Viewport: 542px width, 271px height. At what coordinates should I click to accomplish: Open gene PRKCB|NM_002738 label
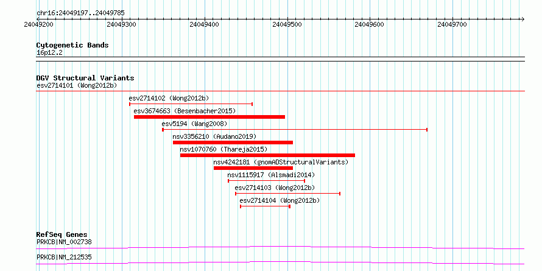click(64, 242)
